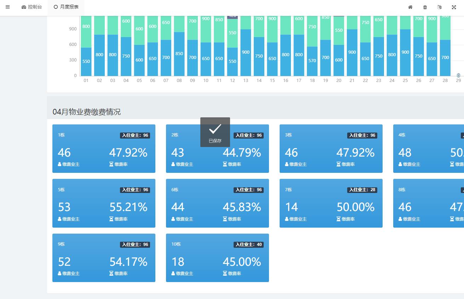Screen dimensions: 464x299
Task: Click the 45.83% payment rate in 6栋 card
Action: [x=242, y=207]
